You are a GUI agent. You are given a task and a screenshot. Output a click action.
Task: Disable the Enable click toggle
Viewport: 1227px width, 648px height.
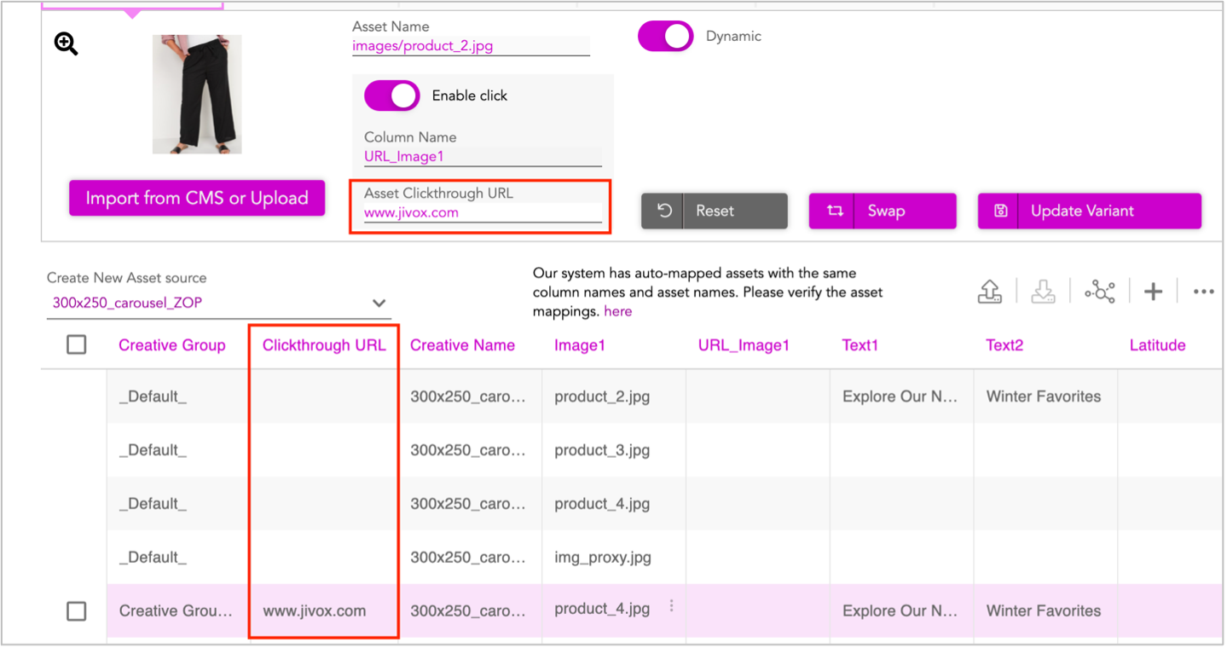point(392,95)
